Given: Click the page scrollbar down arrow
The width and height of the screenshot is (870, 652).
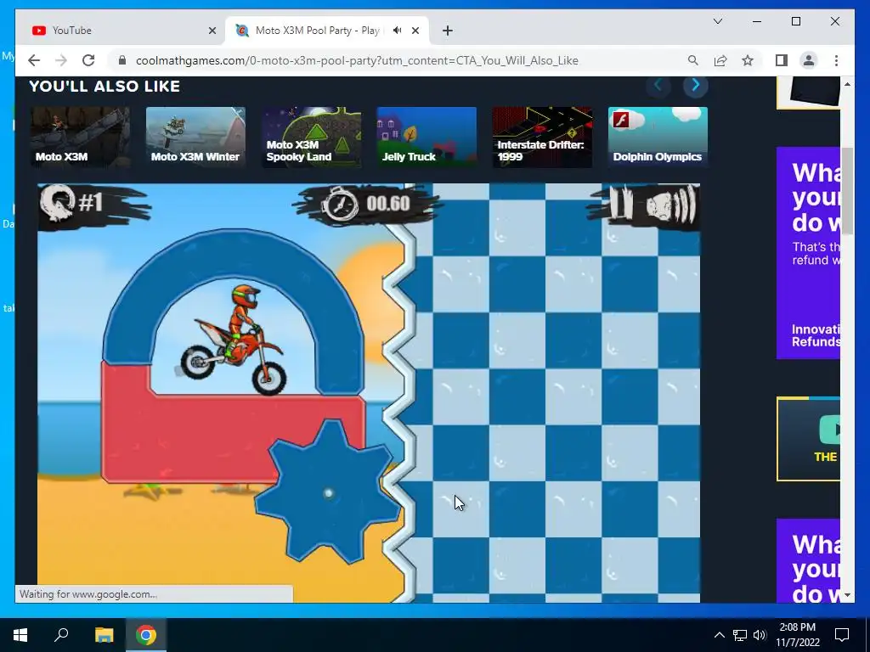Looking at the screenshot, I should [x=847, y=595].
